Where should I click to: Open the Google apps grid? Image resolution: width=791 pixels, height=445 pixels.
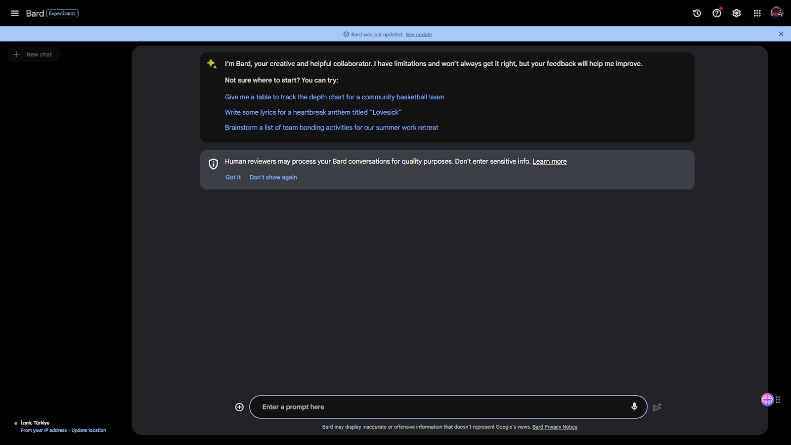point(757,13)
